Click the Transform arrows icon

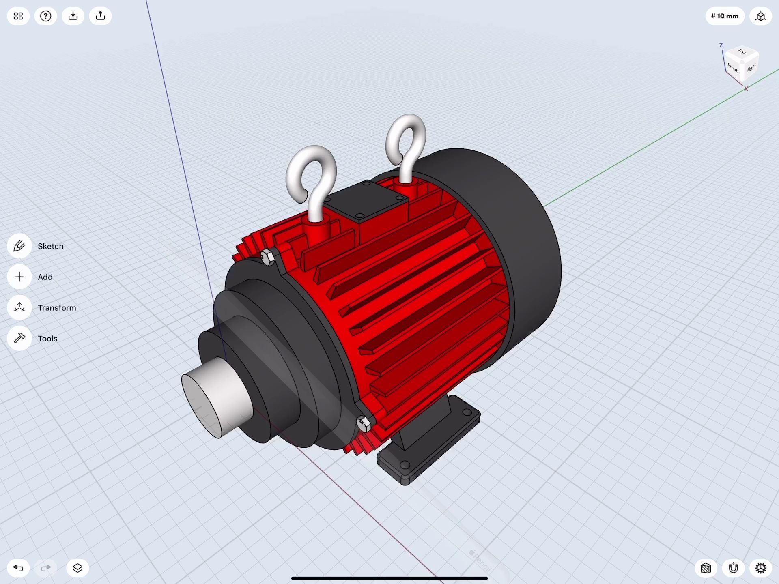click(19, 308)
